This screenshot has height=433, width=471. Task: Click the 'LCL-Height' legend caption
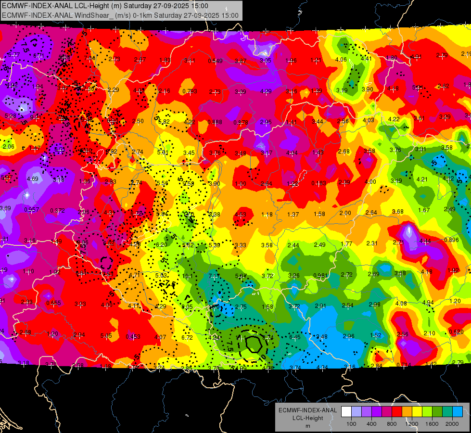click(x=307, y=418)
